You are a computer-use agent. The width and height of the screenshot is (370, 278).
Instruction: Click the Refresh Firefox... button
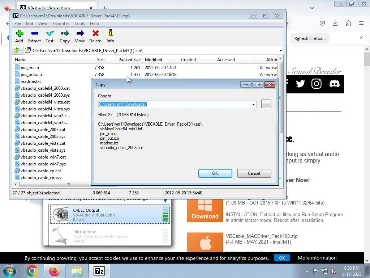tap(310, 38)
